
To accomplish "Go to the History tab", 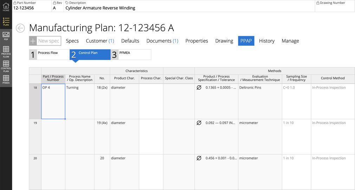I will (x=266, y=41).
